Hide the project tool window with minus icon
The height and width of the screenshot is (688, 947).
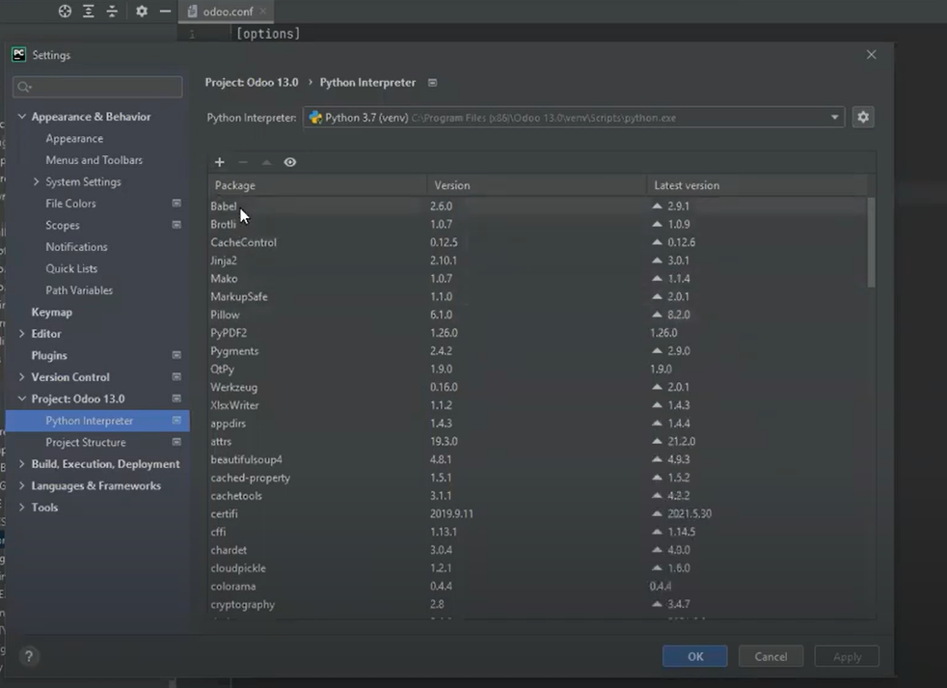coord(165,11)
